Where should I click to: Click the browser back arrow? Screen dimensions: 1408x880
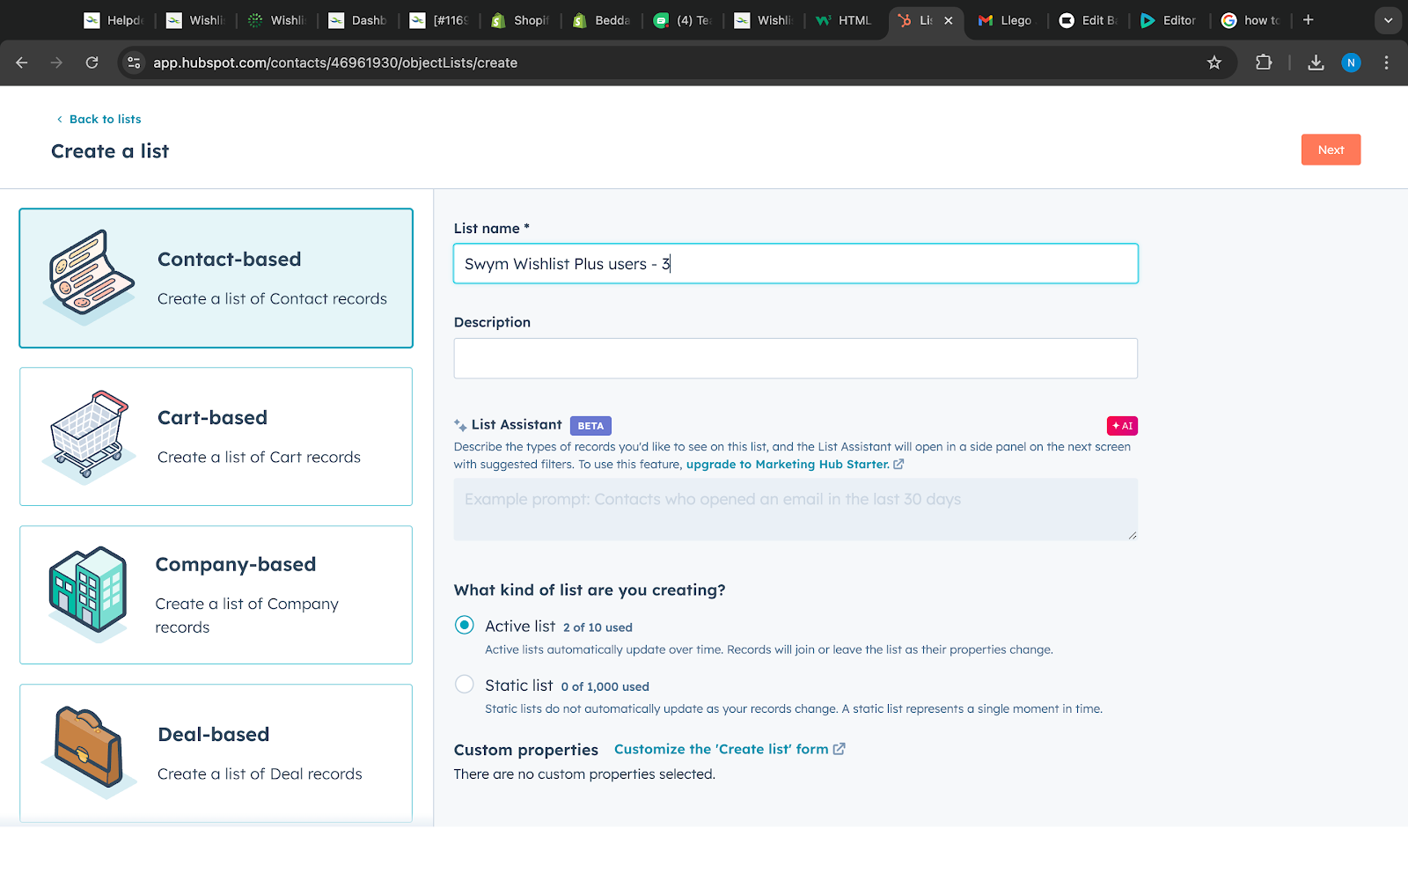click(x=22, y=62)
